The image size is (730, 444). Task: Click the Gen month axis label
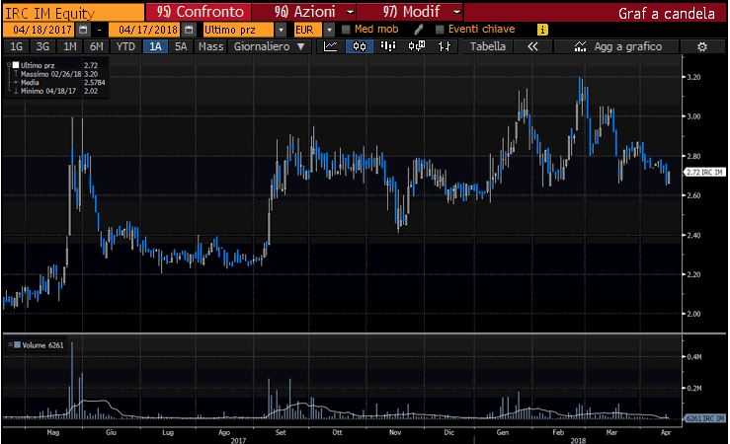[x=503, y=432]
